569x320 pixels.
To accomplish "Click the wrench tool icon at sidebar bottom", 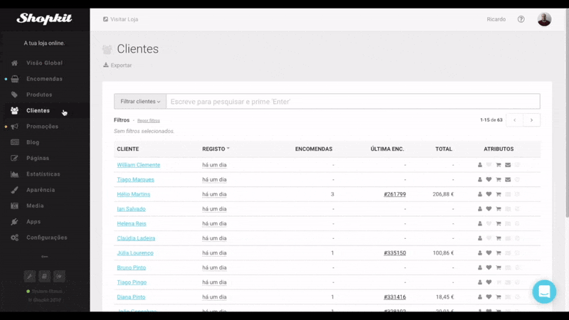I will point(30,276).
